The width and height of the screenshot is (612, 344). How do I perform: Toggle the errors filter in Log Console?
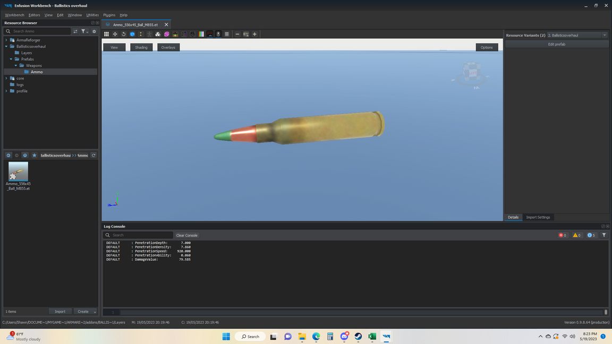tap(562, 235)
